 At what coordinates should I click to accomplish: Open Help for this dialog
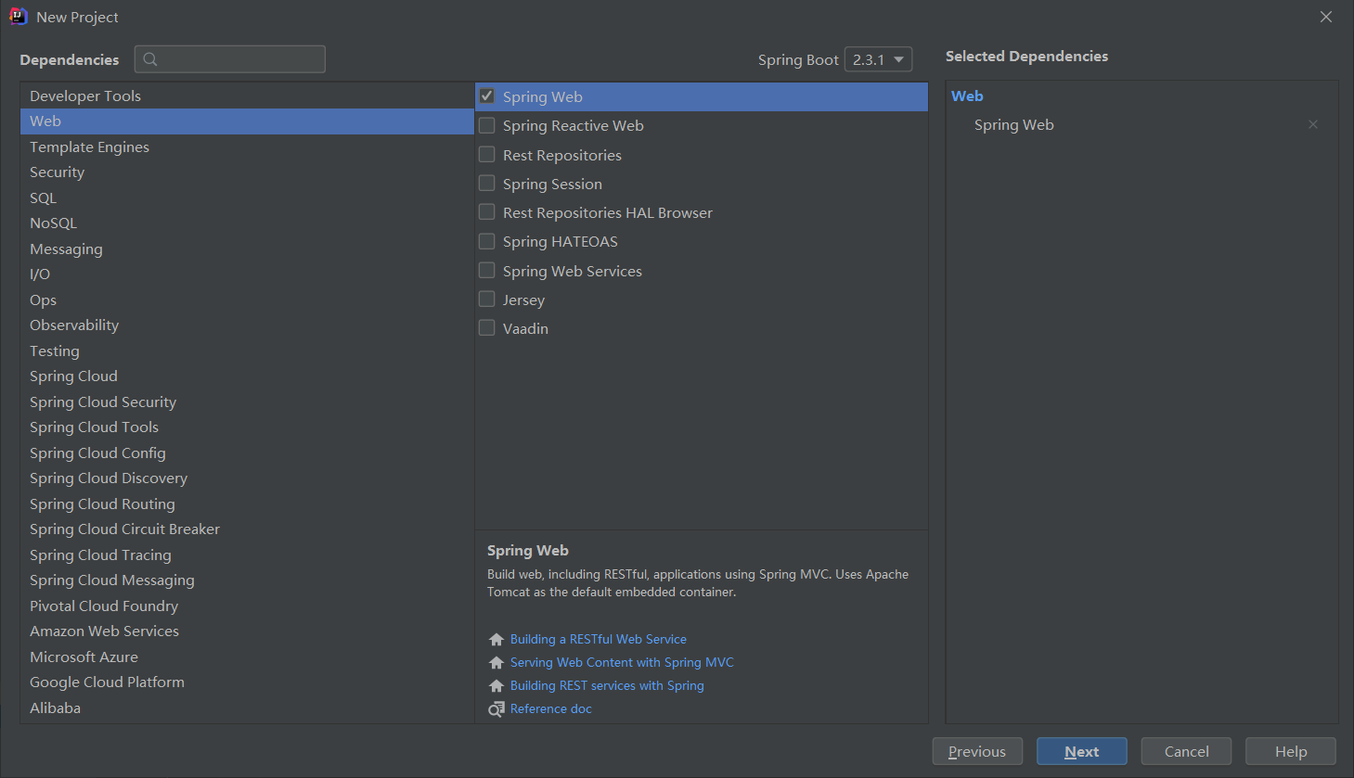click(x=1291, y=751)
